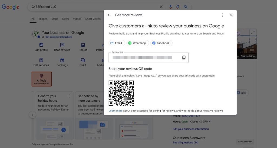Open Edit your business information link

(x=191, y=129)
